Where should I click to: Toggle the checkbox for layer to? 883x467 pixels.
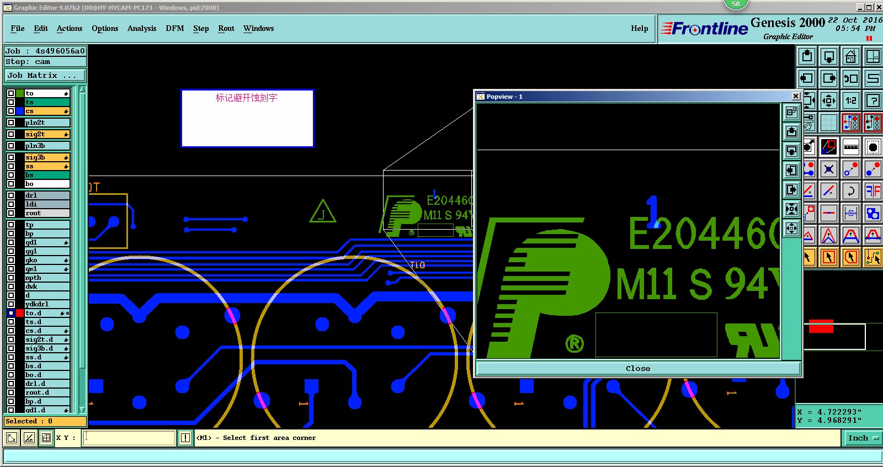[x=11, y=93]
